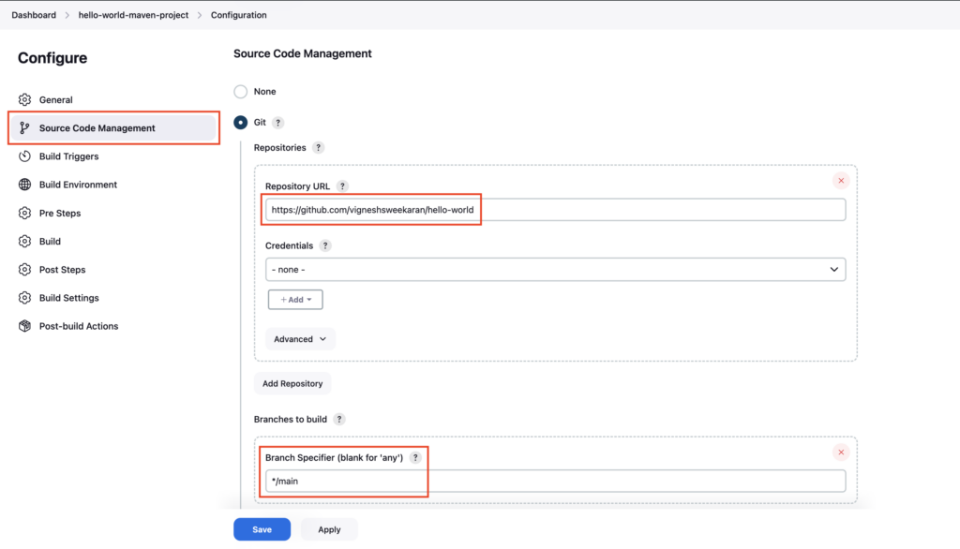
Task: Open hello-world-maven-project breadcrumb link
Action: (133, 15)
